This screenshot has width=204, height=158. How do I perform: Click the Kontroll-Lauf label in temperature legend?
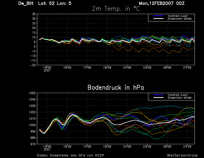[177, 16]
